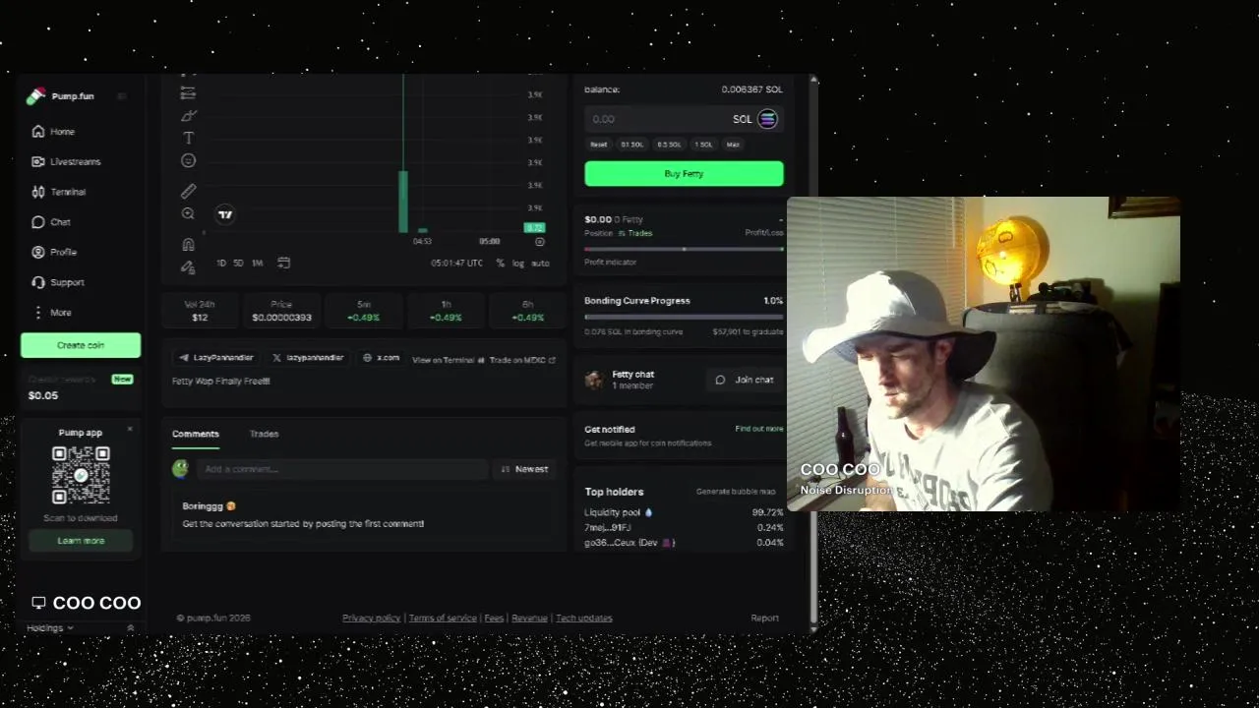The height and width of the screenshot is (708, 1259).
Task: Toggle lock all drawings icon
Action: click(x=188, y=267)
